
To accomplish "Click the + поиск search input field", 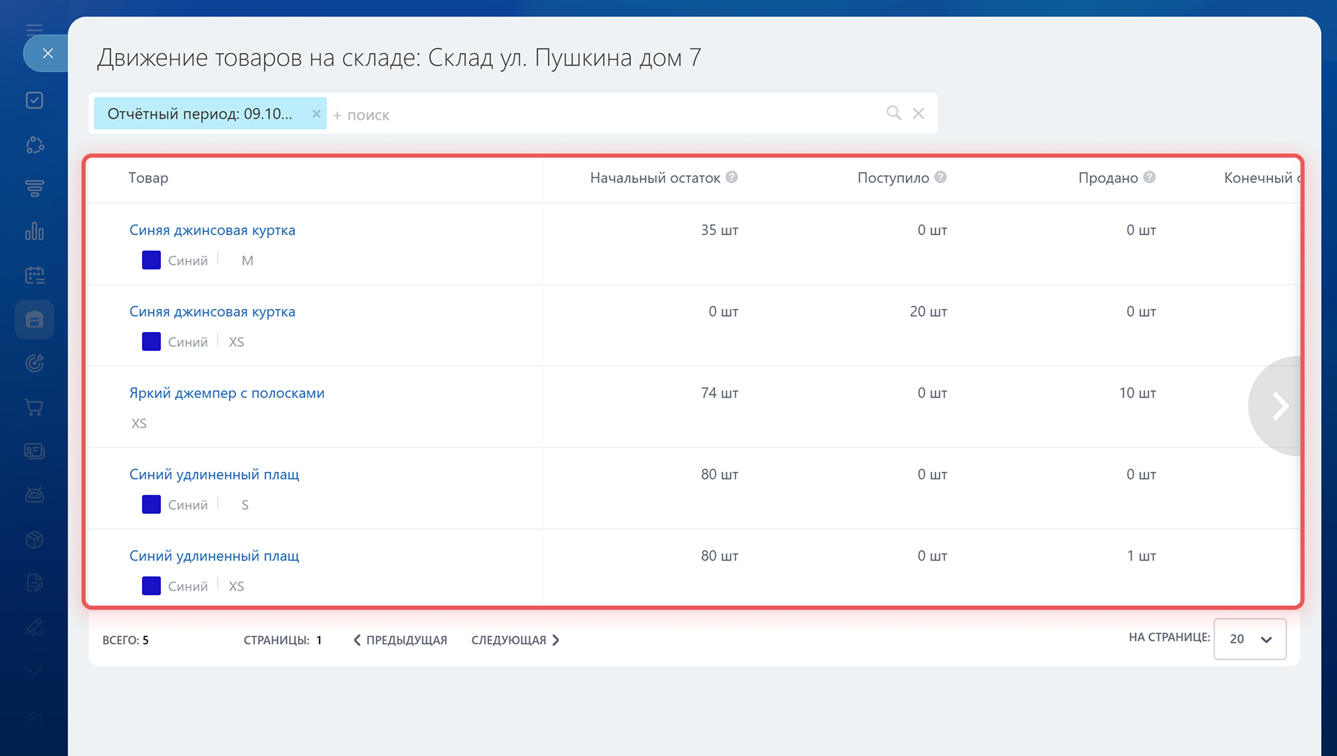I will 599,115.
